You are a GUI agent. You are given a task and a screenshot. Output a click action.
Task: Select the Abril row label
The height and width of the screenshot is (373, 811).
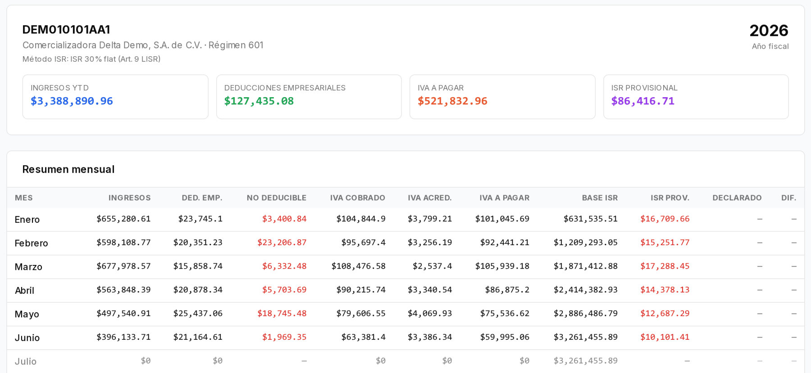point(24,291)
